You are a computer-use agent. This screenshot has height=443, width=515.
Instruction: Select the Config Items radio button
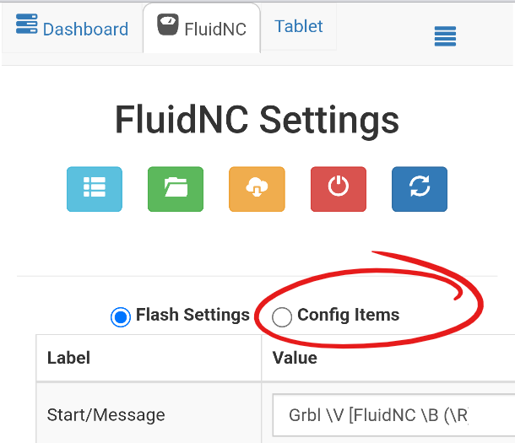click(282, 317)
